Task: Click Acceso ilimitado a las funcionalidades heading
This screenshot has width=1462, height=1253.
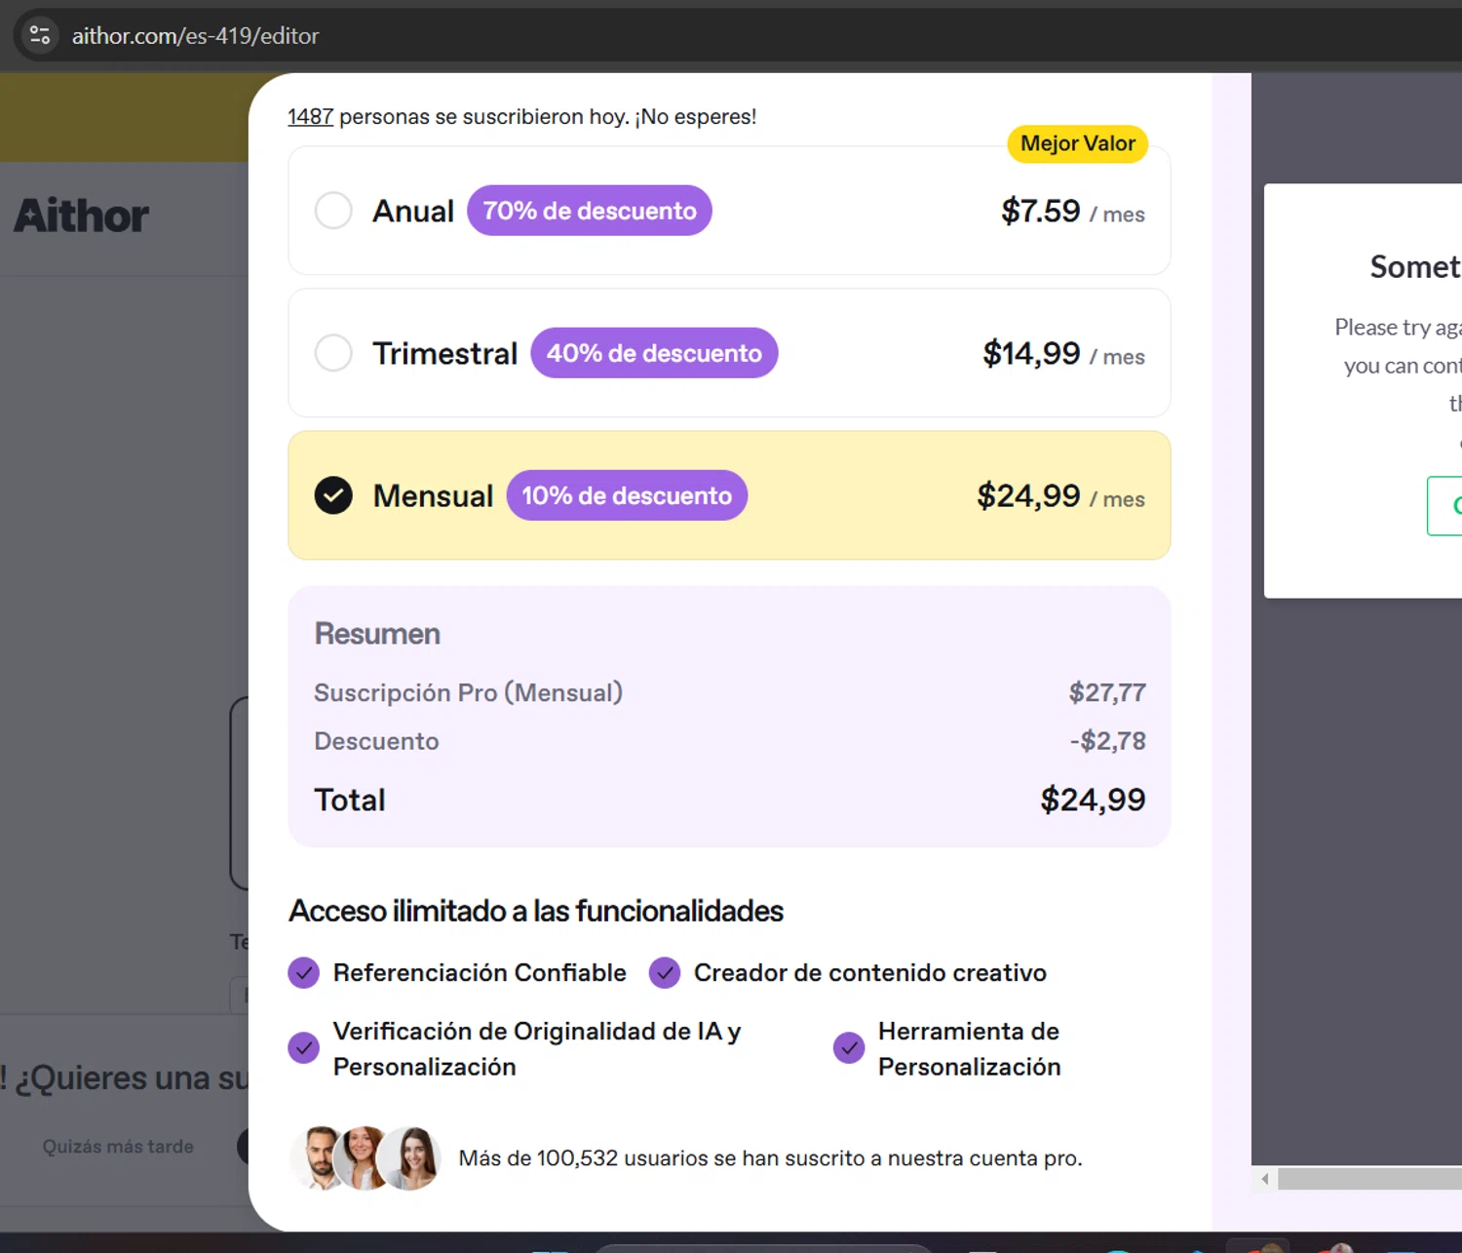Action: pos(536,911)
